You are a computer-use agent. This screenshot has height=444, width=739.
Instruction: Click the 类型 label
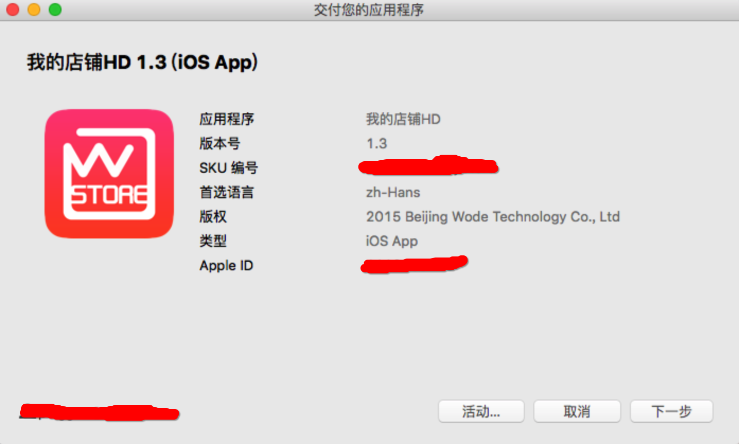(213, 241)
